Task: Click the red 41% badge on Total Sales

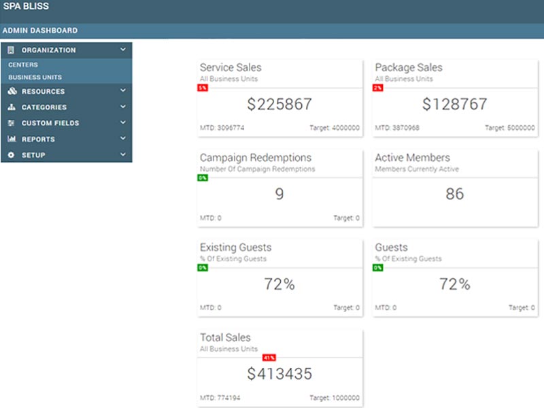Action: (269, 357)
